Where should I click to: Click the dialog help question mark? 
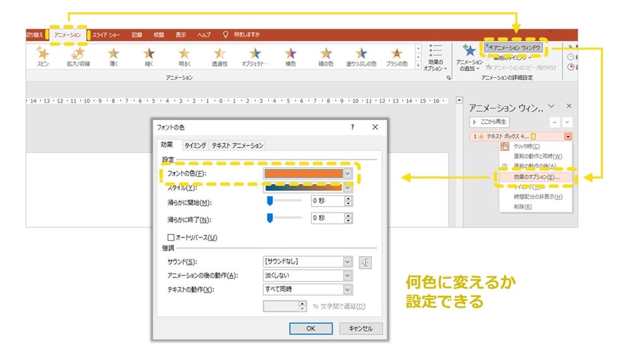[x=353, y=127]
